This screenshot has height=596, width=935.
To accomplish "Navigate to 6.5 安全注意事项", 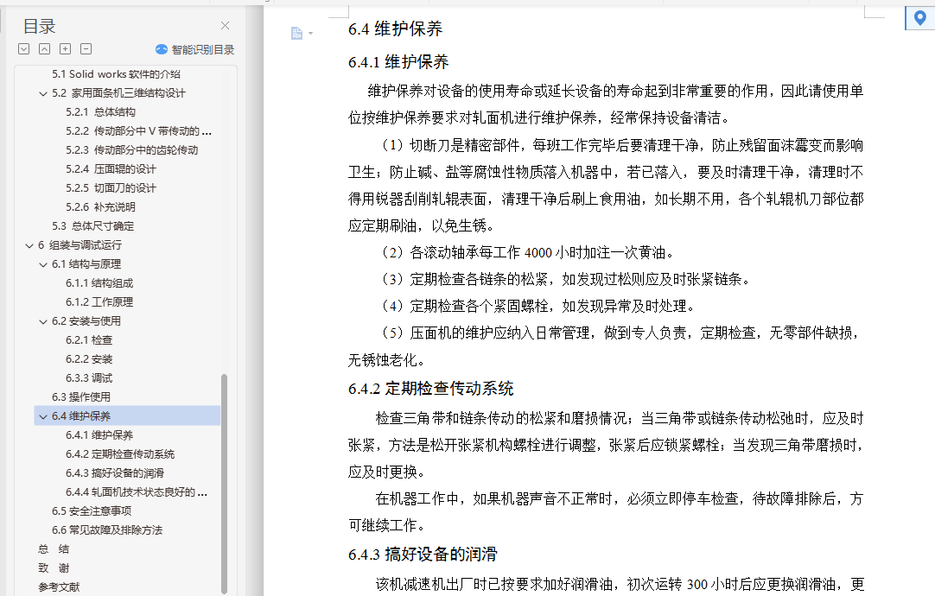I will [x=92, y=511].
